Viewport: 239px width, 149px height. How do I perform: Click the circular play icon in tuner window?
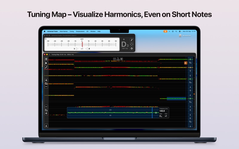(x=132, y=49)
